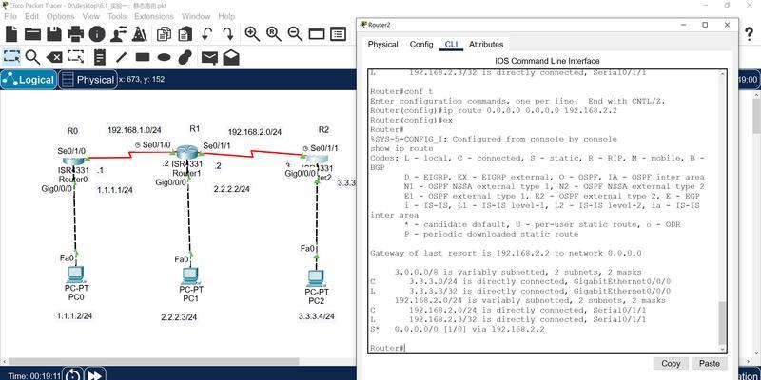Print the workspace via printer icon
The image size is (761, 380).
[x=75, y=34]
